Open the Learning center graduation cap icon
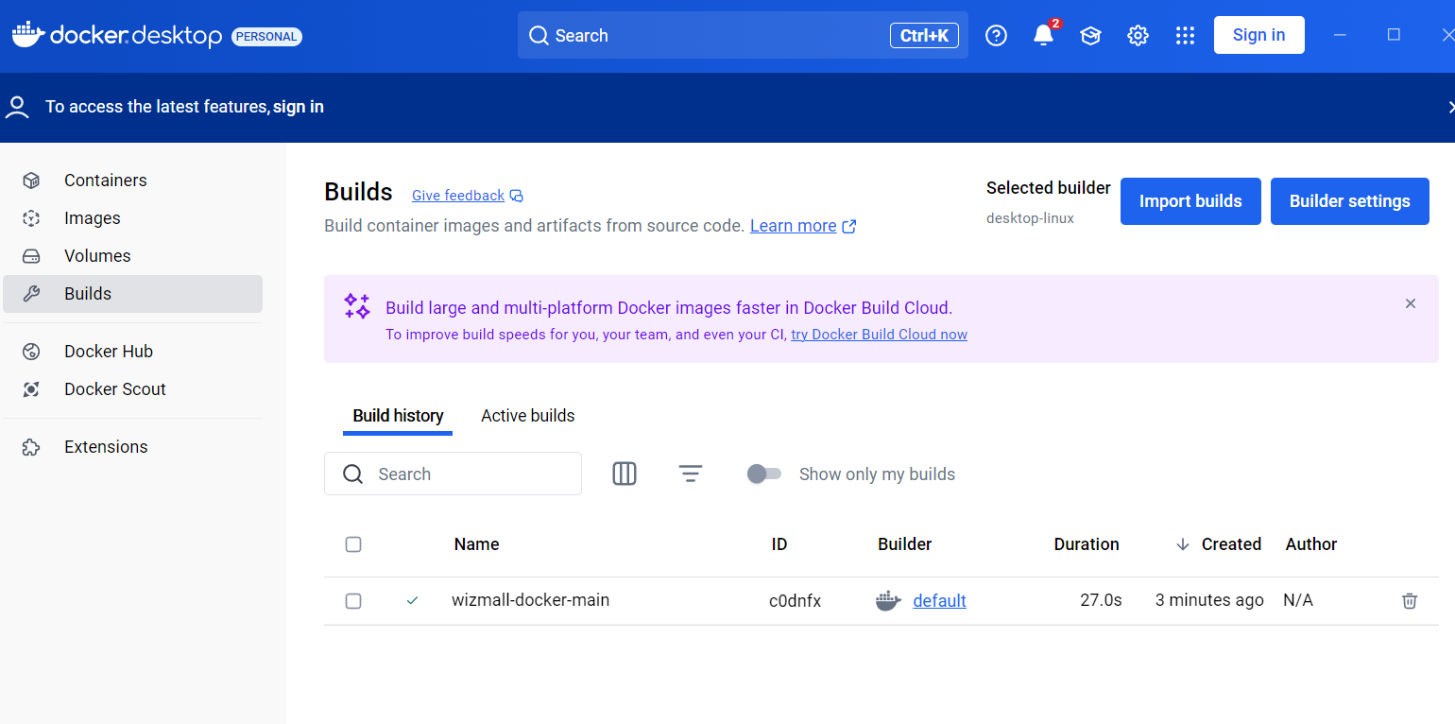This screenshot has height=724, width=1455. tap(1090, 35)
